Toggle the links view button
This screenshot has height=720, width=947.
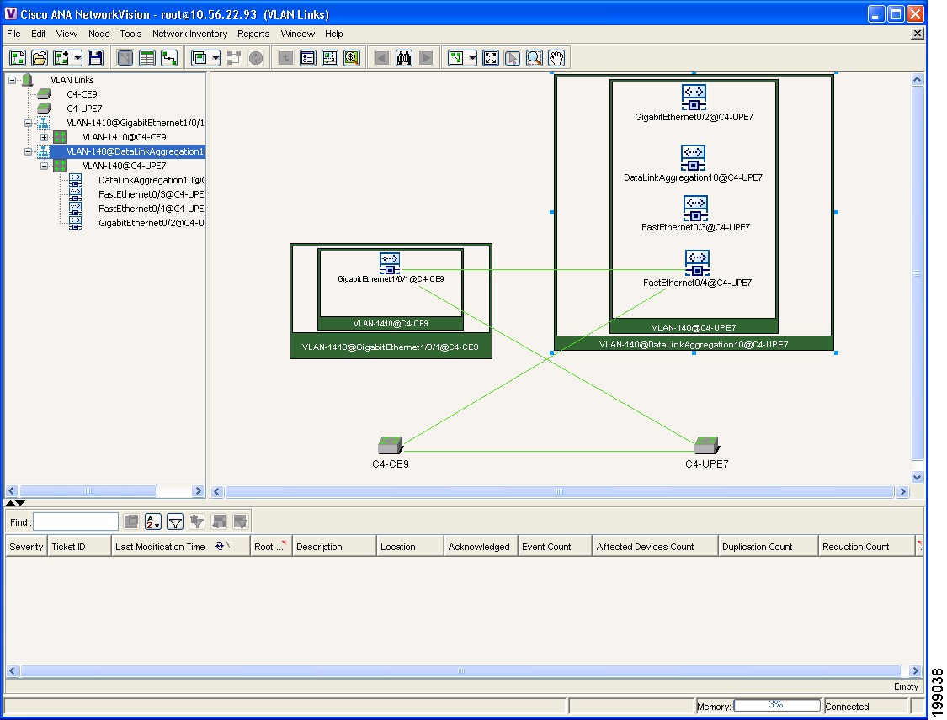coord(170,58)
